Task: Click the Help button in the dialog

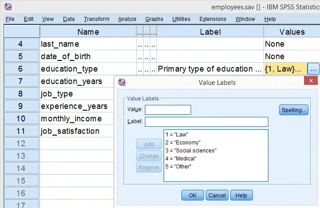Action: [x=241, y=196]
